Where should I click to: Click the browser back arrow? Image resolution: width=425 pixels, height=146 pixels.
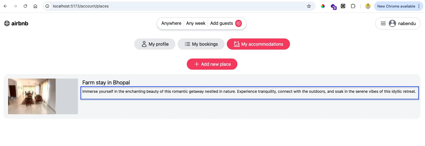click(5, 6)
